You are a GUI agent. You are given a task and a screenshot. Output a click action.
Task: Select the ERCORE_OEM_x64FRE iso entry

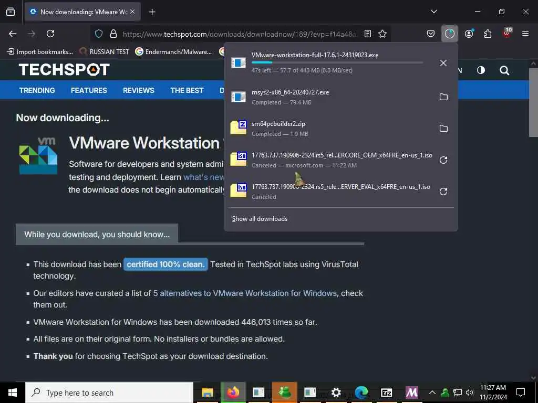point(329,160)
